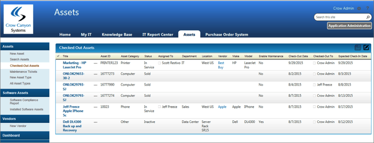This screenshot has width=374, height=143.
Task: Click Crow Admin presence box in 16777274 row
Action: (x=315, y=96)
